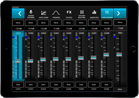Click the CH04 label below its Solo button

(x=56, y=89)
